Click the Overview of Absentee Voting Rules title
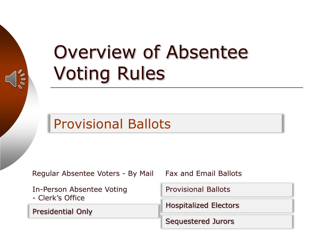The width and height of the screenshot is (319, 239). pos(151,63)
